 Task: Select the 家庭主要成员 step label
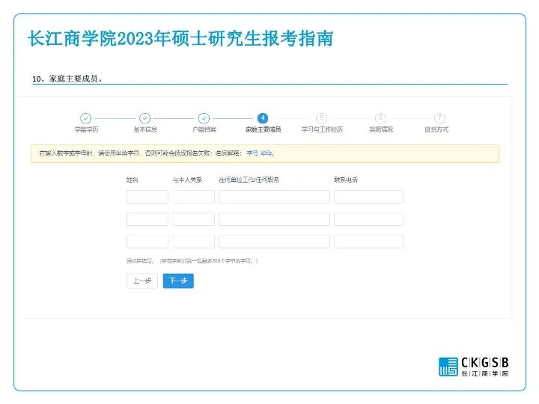[263, 129]
